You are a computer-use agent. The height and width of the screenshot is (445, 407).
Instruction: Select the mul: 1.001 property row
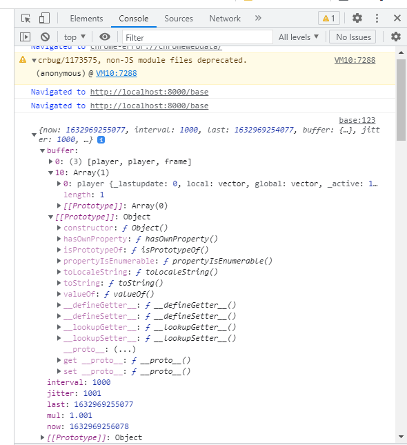point(70,415)
